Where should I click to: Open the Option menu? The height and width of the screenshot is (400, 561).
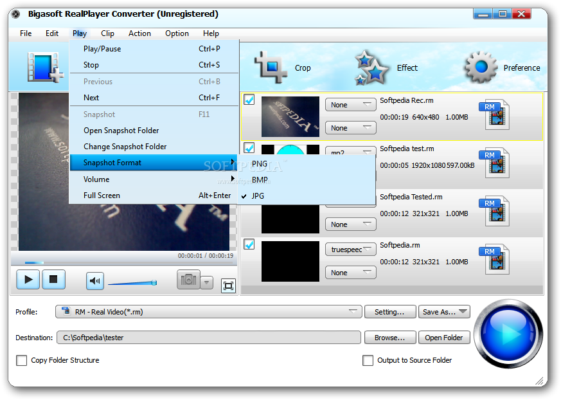(x=177, y=33)
